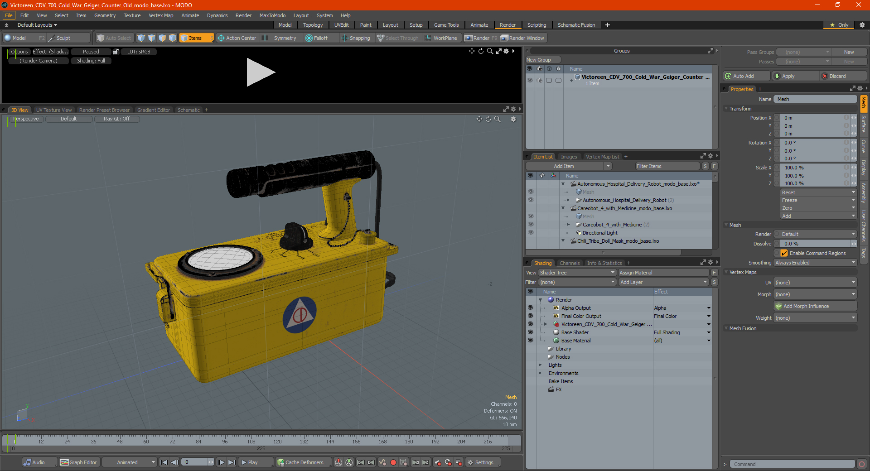Toggle WorkPlane option

441,38
